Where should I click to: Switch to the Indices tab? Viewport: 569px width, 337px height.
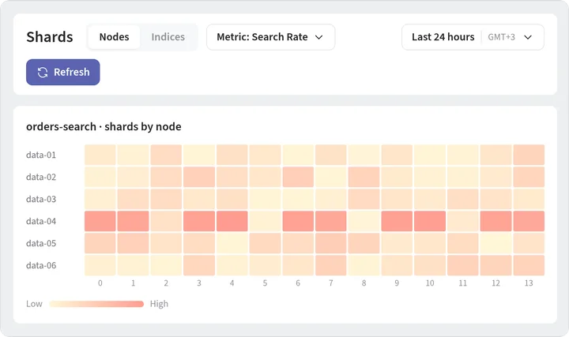(x=168, y=37)
